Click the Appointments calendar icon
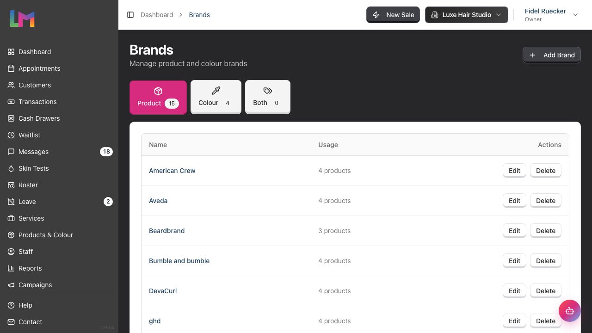The image size is (592, 333). (x=11, y=68)
